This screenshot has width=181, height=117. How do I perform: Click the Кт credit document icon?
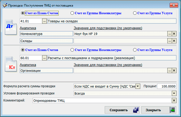click(x=11, y=64)
